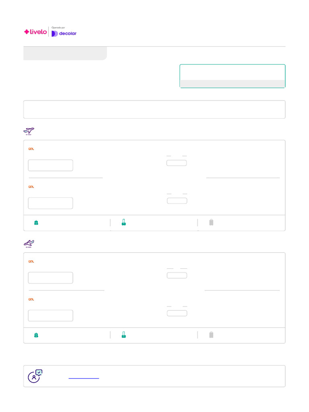
Task: Click the teal-bordered box at the top right
Action: click(x=232, y=76)
